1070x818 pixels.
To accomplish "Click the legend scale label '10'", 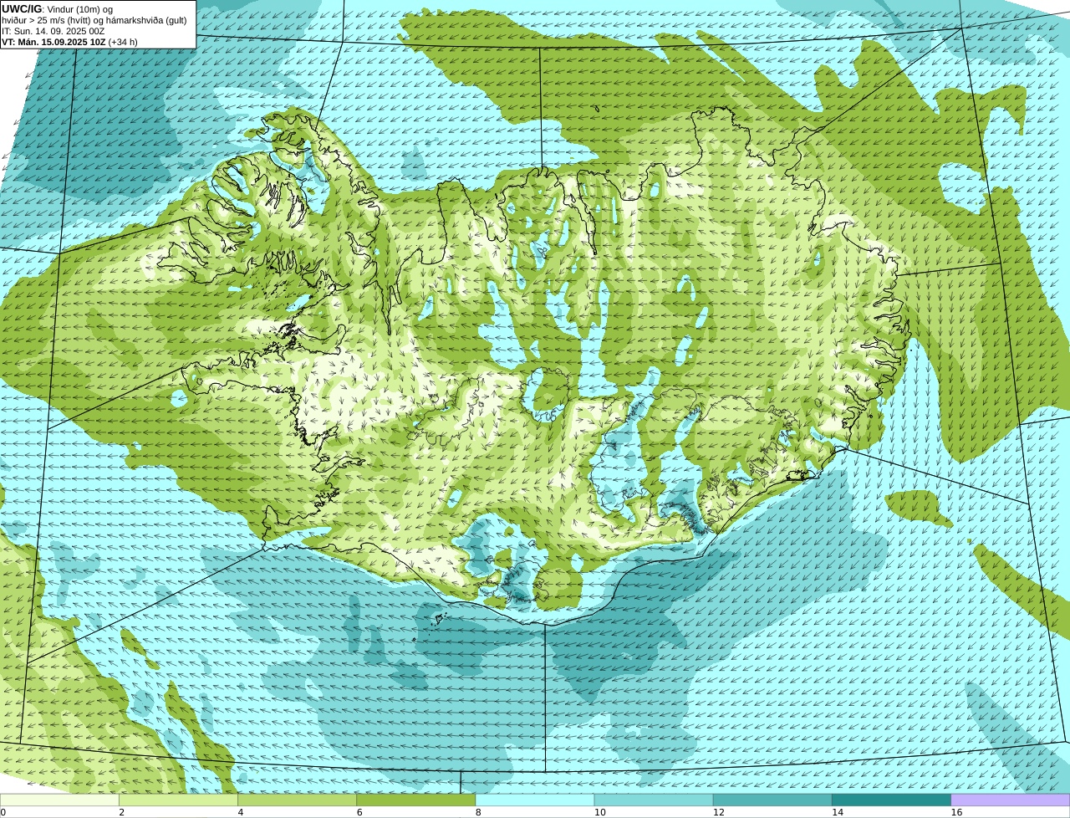I will point(599,812).
